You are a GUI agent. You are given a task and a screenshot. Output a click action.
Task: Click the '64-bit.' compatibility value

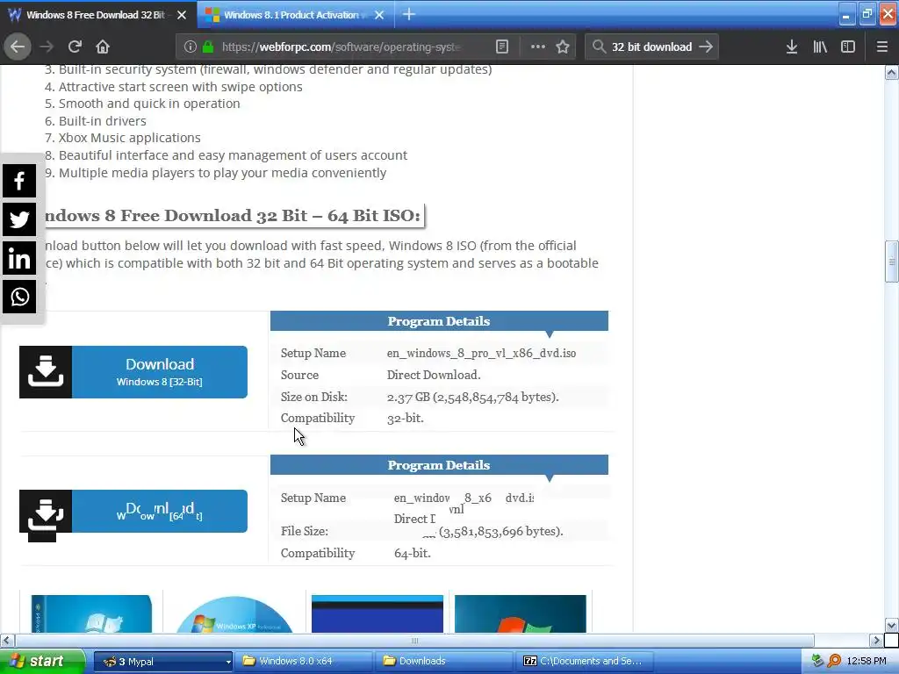click(413, 553)
